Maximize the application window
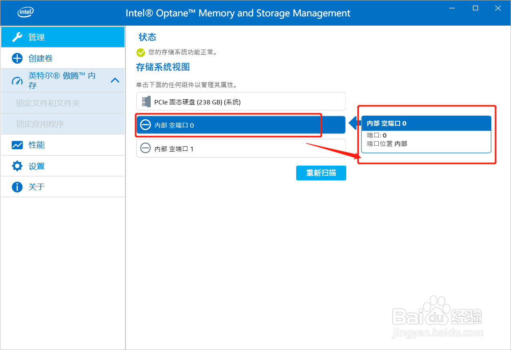The height and width of the screenshot is (350, 511). click(475, 8)
